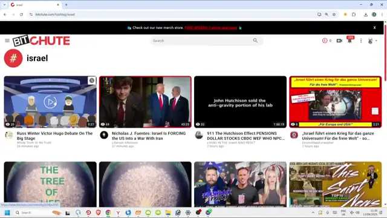The image size is (387, 218).
Task: Open Brave browser from the taskbar
Action: (x=98, y=213)
